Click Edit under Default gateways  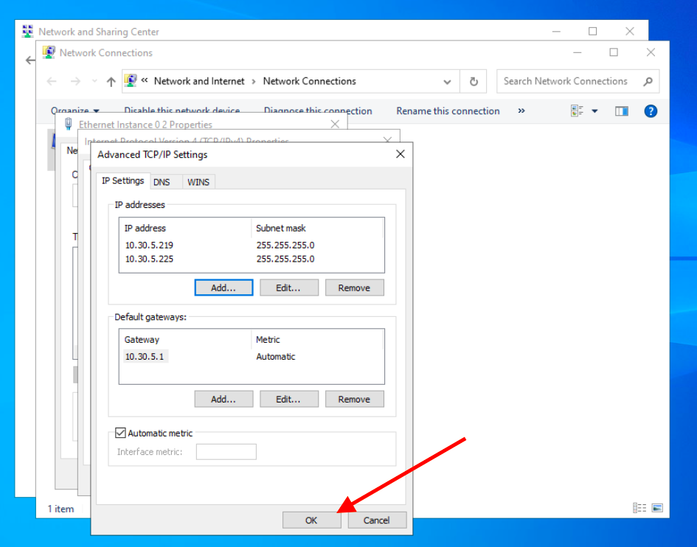click(289, 399)
